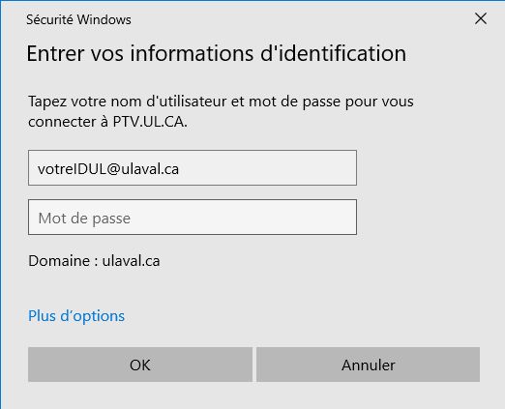Focus the Mot de passe field

point(193,217)
